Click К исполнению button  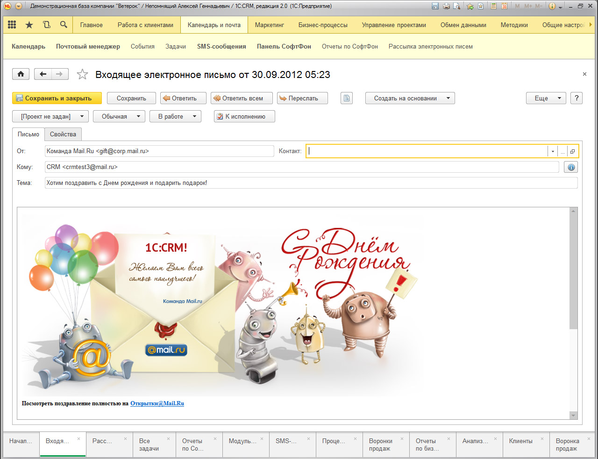point(244,116)
